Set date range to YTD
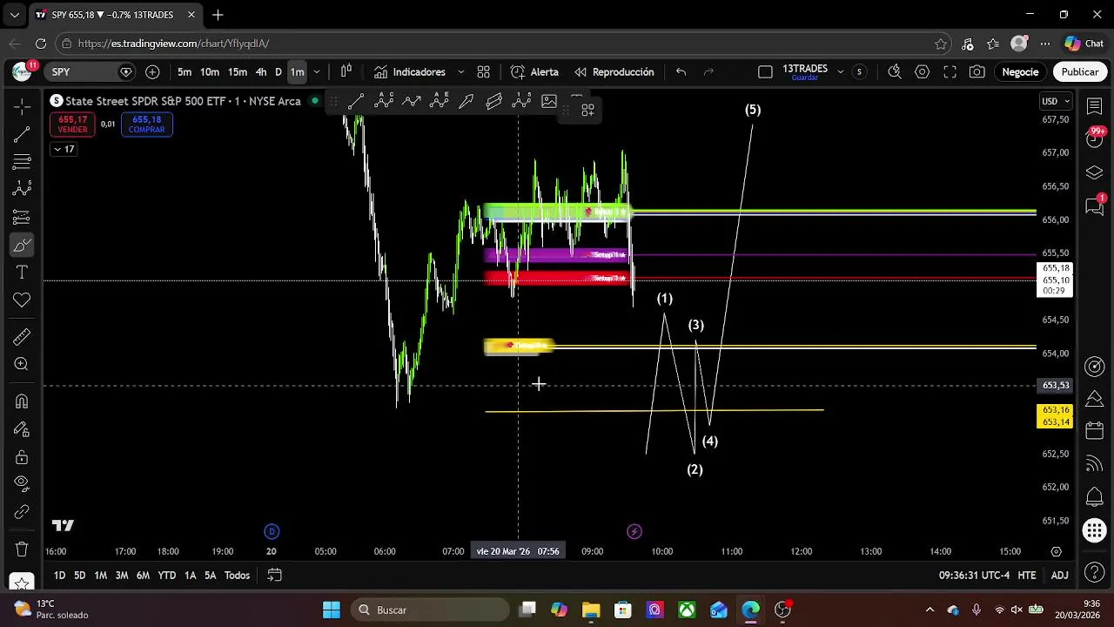Image resolution: width=1114 pixels, height=627 pixels. (x=166, y=576)
